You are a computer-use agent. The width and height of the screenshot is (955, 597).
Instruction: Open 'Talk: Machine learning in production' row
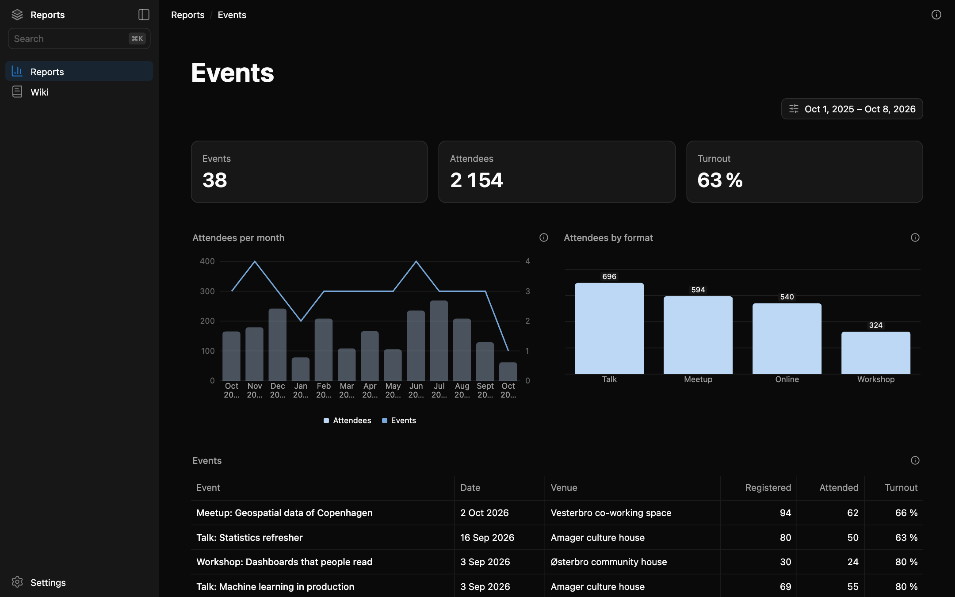coord(557,586)
